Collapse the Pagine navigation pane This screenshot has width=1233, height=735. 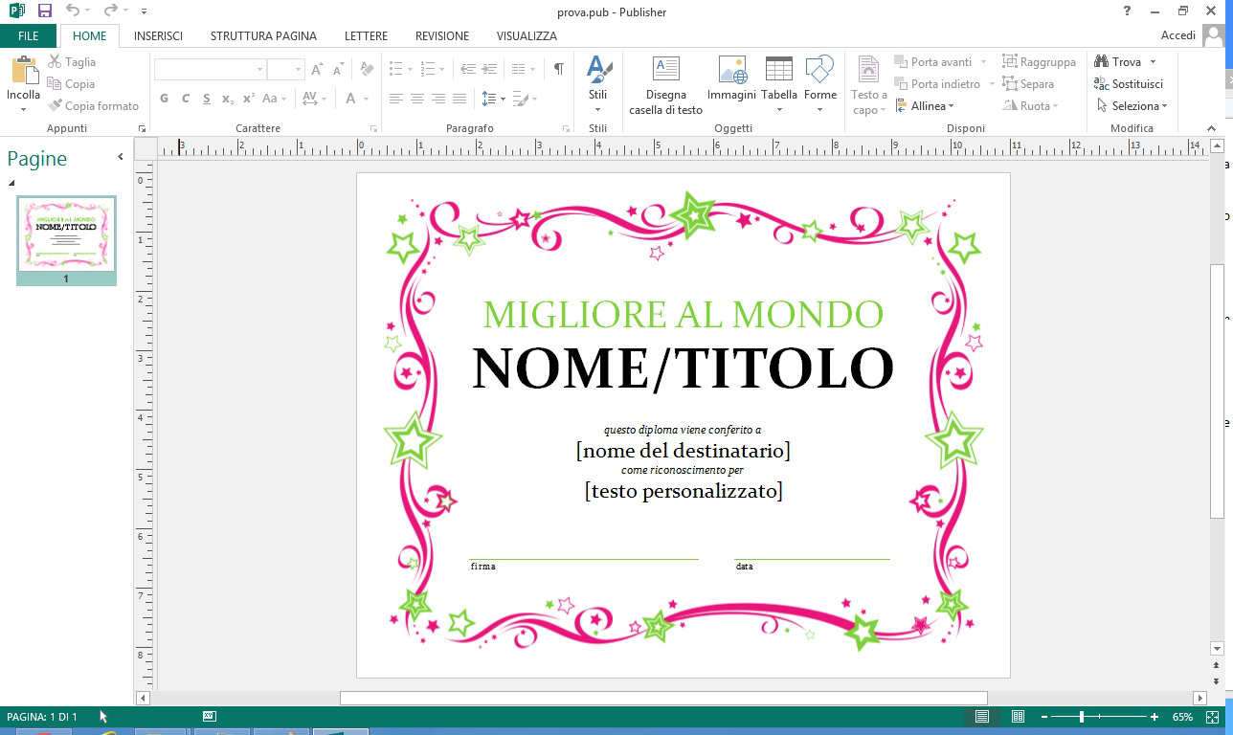[121, 157]
